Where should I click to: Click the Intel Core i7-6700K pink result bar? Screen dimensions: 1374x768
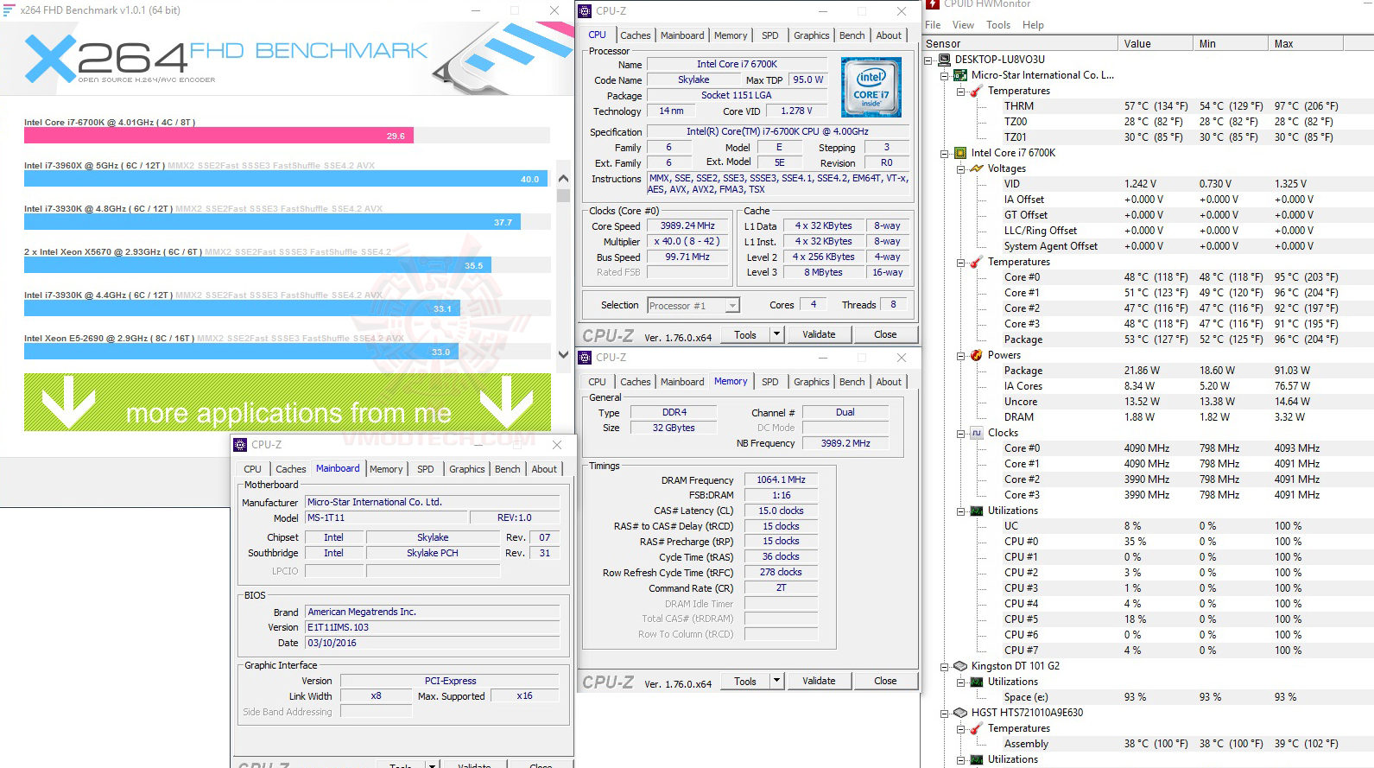coord(219,136)
